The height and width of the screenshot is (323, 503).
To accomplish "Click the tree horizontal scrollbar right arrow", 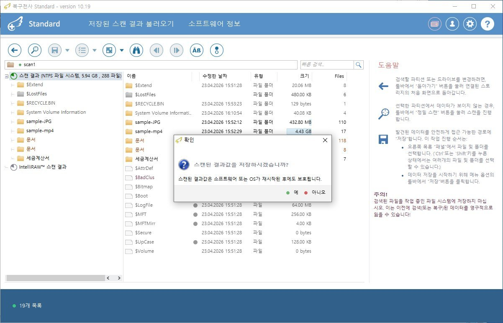I will (x=119, y=278).
